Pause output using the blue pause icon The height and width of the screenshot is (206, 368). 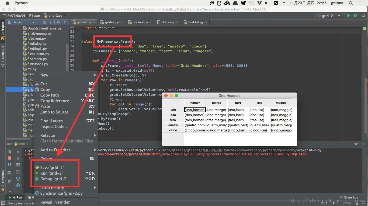click(x=9, y=165)
